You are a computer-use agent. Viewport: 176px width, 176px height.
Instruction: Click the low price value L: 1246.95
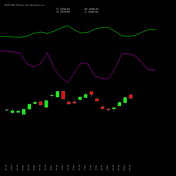pos(91,12)
